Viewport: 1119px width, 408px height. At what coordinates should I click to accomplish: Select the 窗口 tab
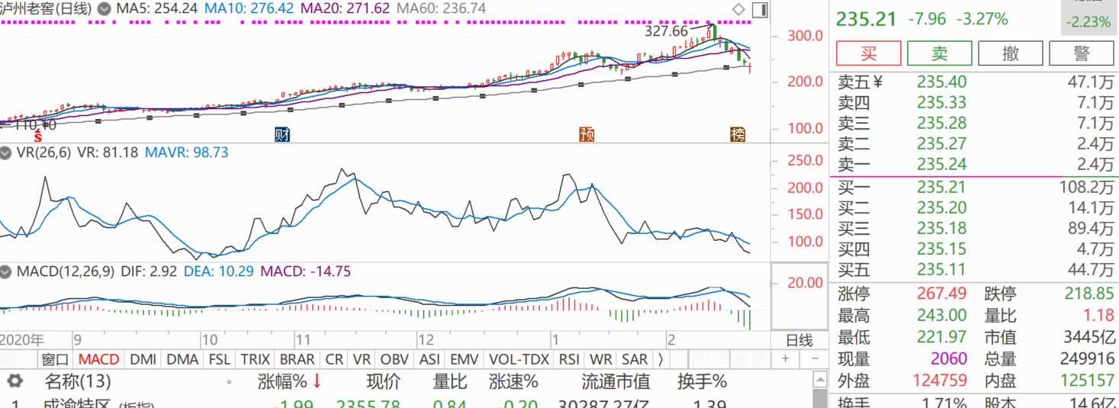point(56,358)
